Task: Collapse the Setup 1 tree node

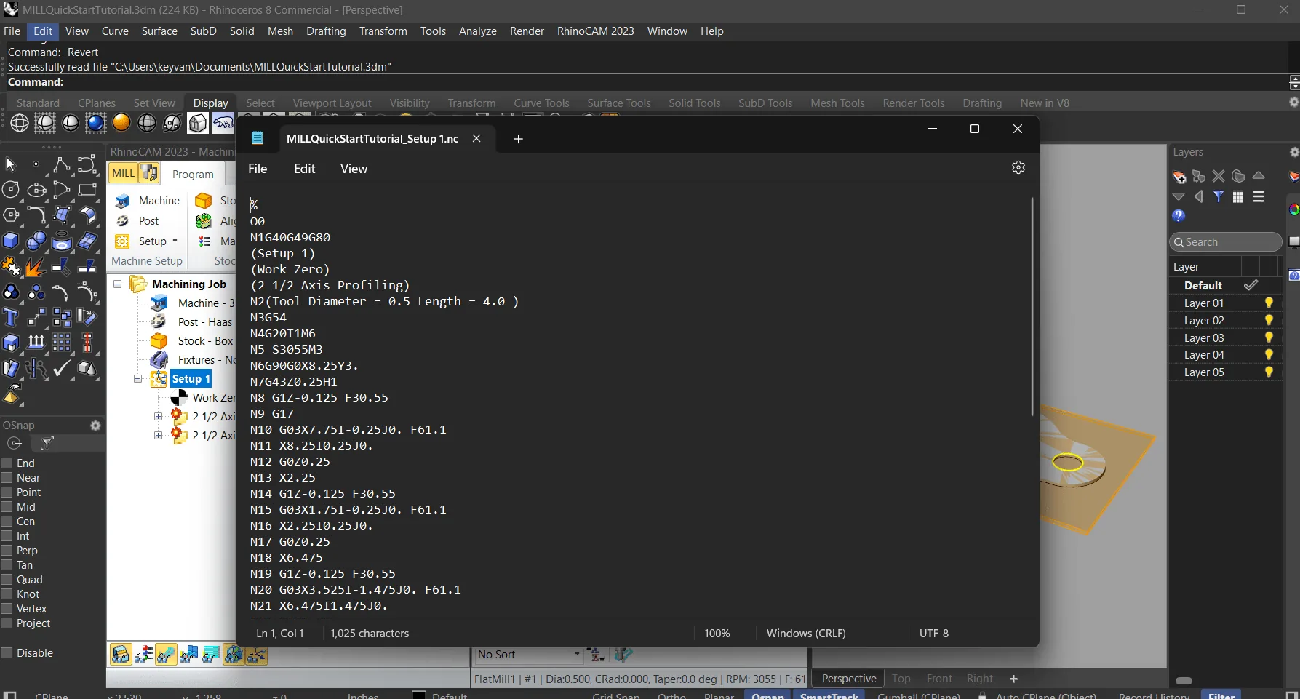Action: coord(137,379)
